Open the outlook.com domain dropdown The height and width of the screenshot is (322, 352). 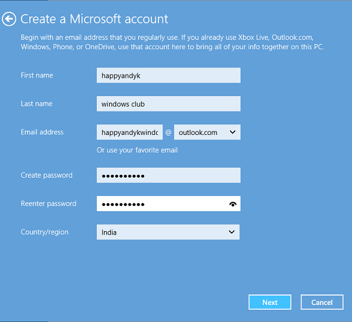tap(207, 132)
